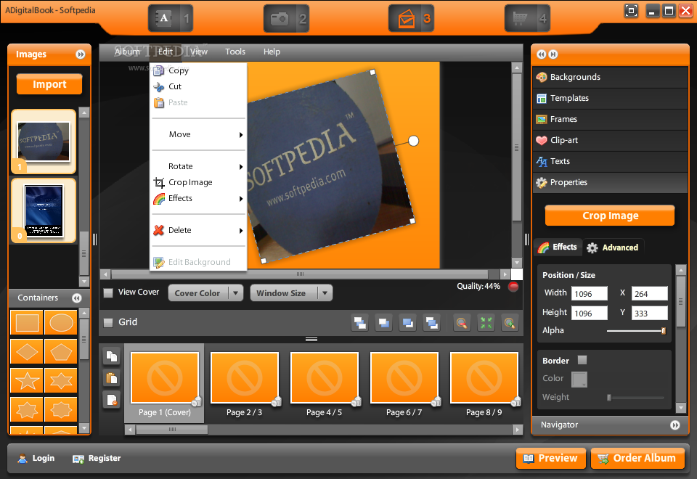Open step 1 album text icon

(x=171, y=18)
